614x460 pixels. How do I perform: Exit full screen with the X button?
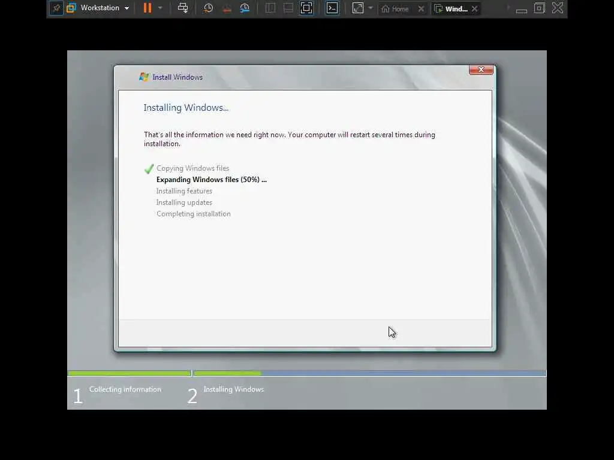click(x=558, y=8)
